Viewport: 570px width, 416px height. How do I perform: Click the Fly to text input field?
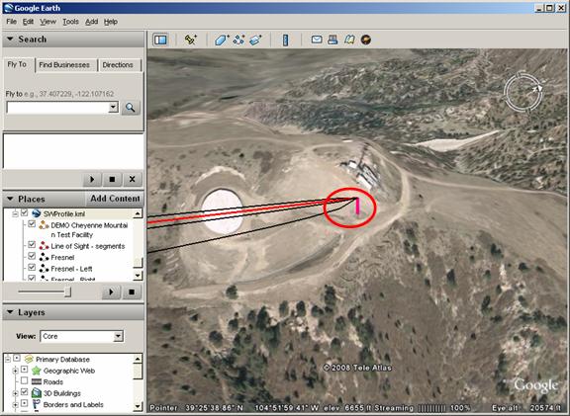tap(58, 108)
